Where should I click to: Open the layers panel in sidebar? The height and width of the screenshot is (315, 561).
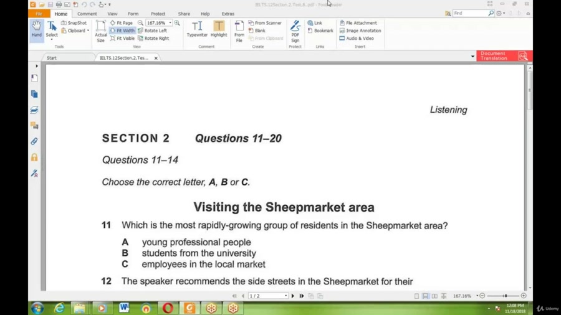pos(34,110)
